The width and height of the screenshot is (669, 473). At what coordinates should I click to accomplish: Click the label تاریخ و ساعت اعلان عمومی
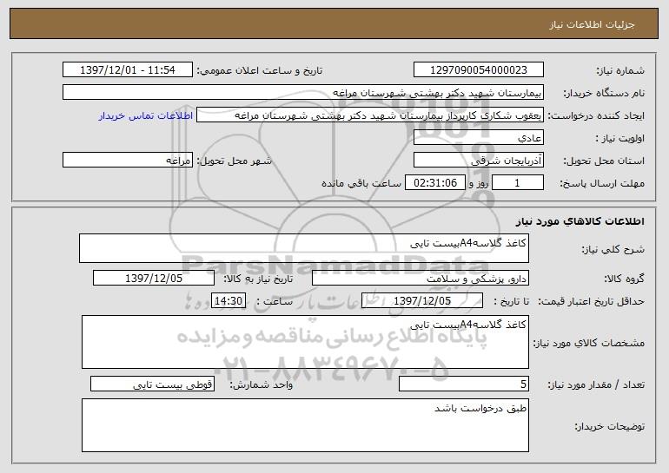click(260, 71)
